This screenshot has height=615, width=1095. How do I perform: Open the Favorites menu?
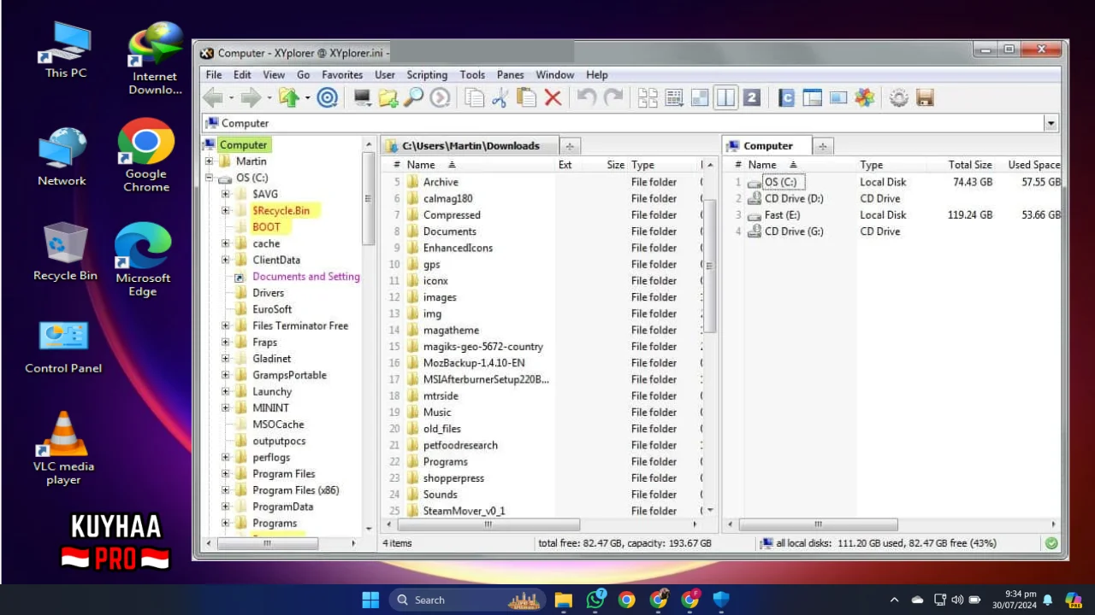pyautogui.click(x=342, y=75)
